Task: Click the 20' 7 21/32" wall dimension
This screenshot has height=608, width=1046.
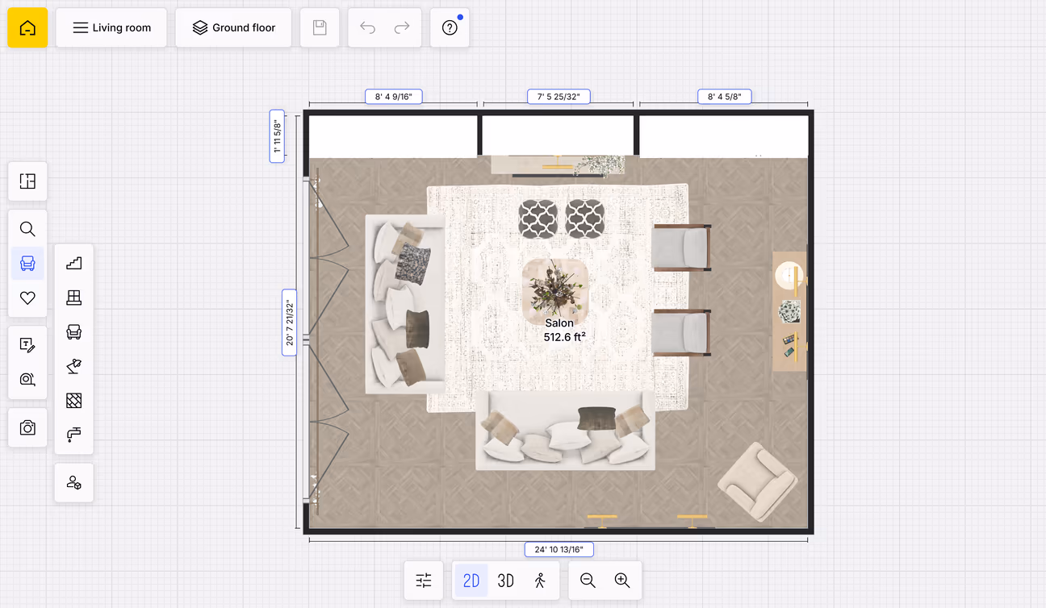Action: pos(289,322)
